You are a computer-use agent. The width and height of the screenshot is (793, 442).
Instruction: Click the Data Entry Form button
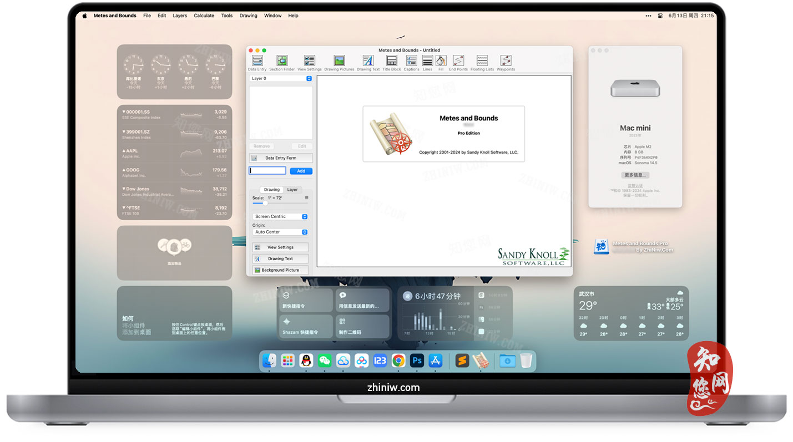click(x=281, y=158)
